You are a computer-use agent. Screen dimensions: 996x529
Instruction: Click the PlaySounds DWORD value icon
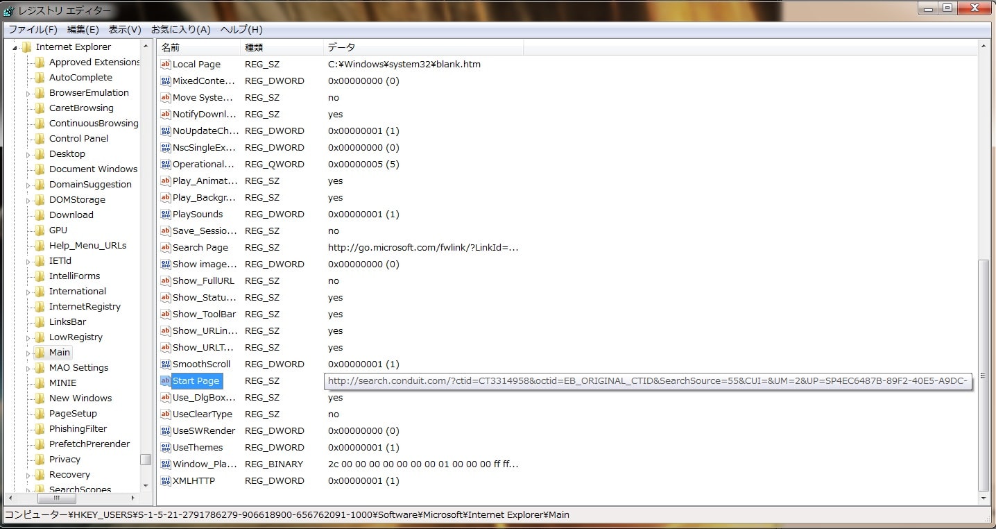[166, 214]
